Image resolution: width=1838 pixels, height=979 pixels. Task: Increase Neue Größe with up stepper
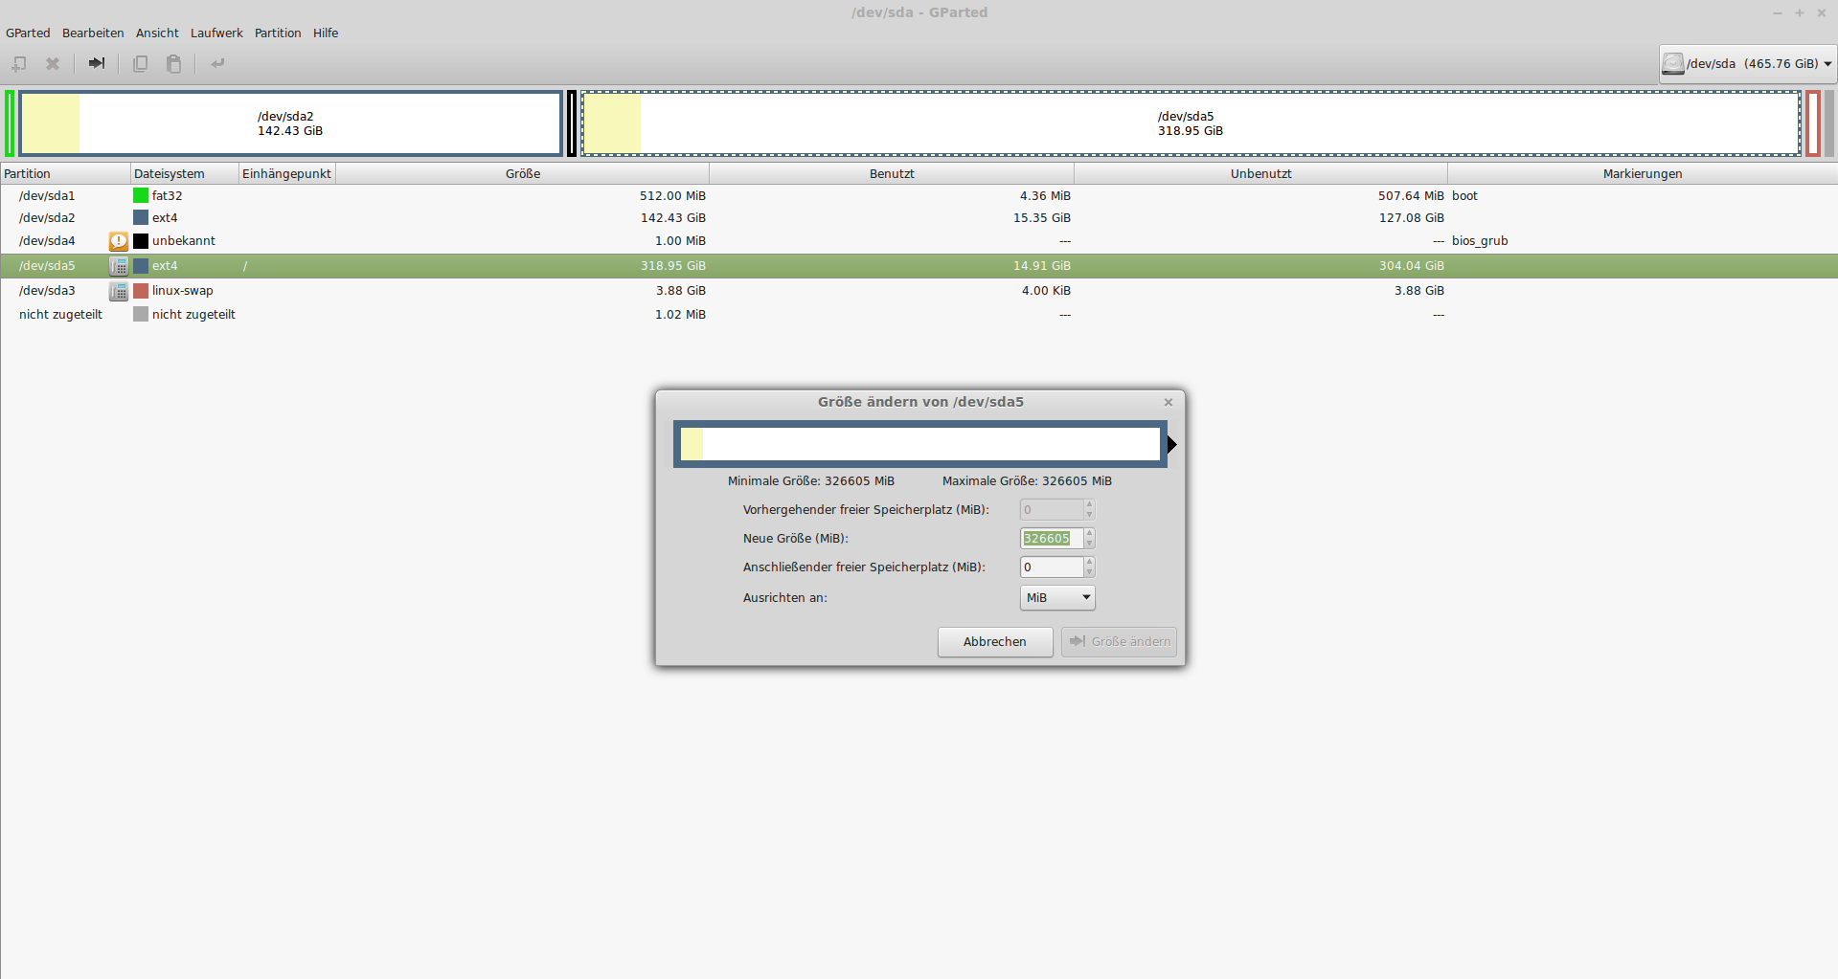coord(1089,533)
